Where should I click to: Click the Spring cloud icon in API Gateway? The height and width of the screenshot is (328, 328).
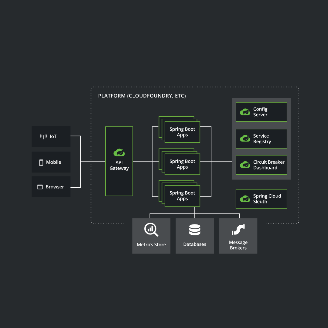point(119,152)
